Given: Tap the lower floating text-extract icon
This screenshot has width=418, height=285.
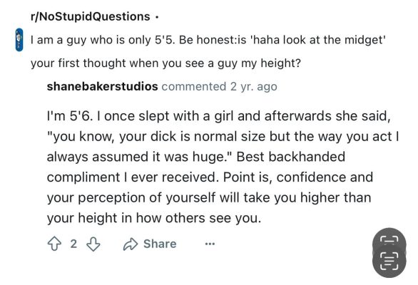Looking at the screenshot, I should tap(389, 261).
